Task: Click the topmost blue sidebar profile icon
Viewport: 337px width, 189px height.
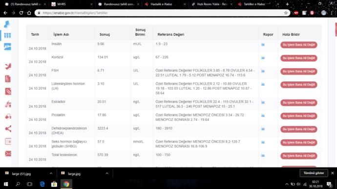Action: point(7,24)
